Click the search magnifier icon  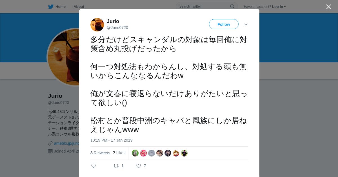point(232,6)
